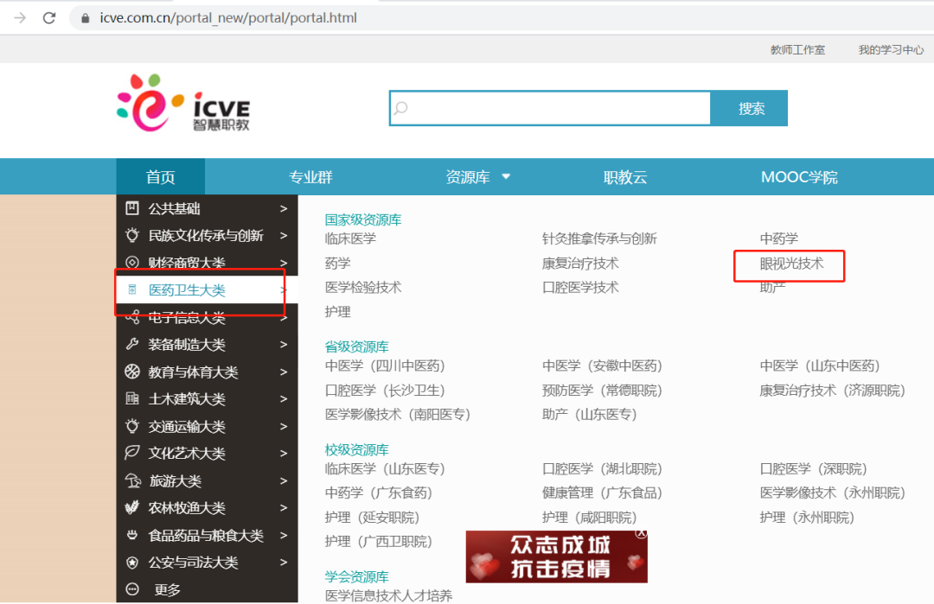
Task: Click the 装备制造大类 wrench icon
Action: pos(132,344)
